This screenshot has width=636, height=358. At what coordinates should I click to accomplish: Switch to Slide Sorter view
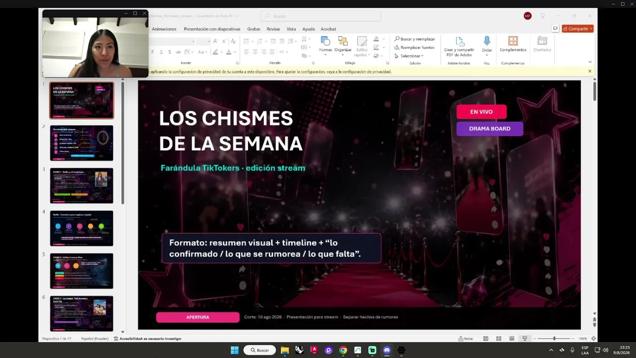pyautogui.click(x=499, y=339)
